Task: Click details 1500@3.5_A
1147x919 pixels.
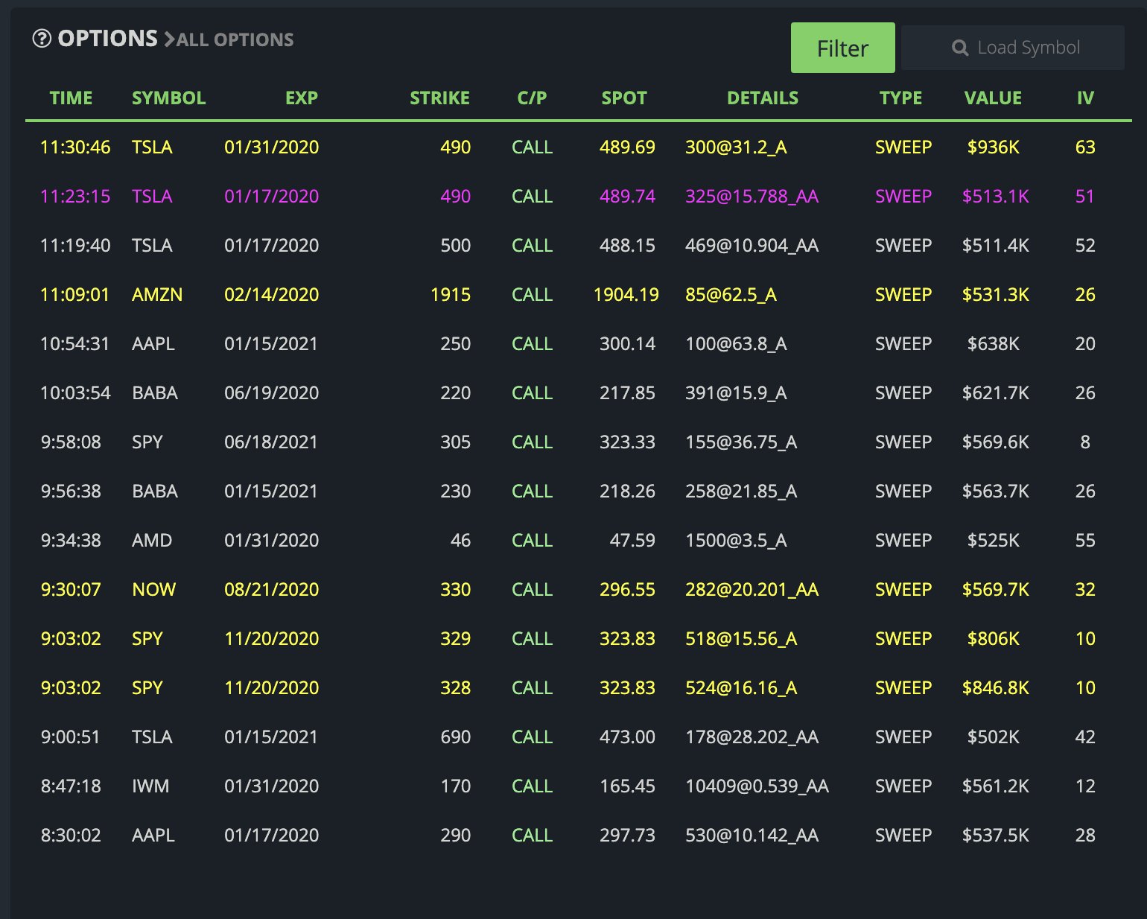Action: pyautogui.click(x=736, y=540)
